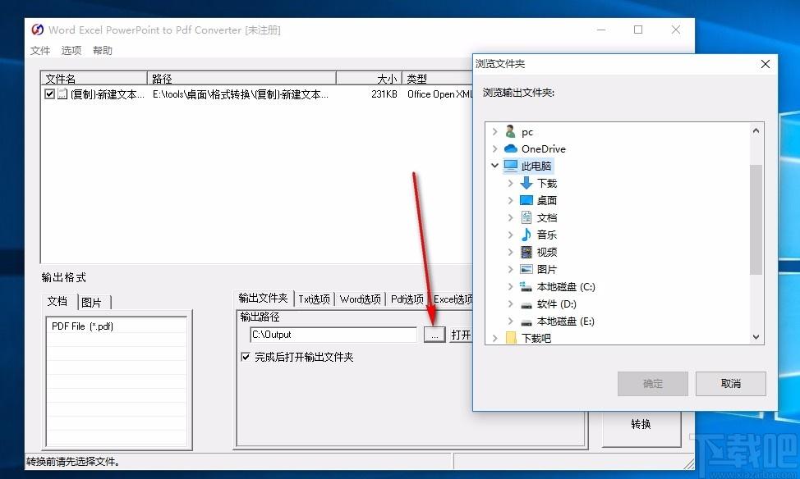Image resolution: width=800 pixels, height=479 pixels.
Task: Open the 帮助 menu
Action: pyautogui.click(x=102, y=51)
